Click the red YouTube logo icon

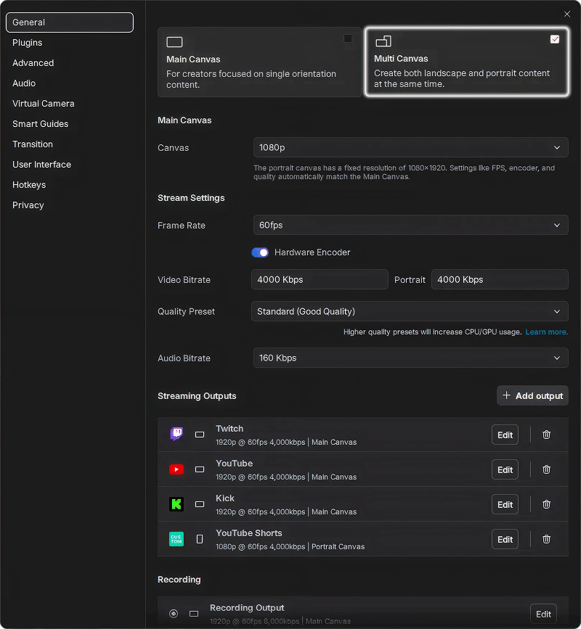point(176,469)
